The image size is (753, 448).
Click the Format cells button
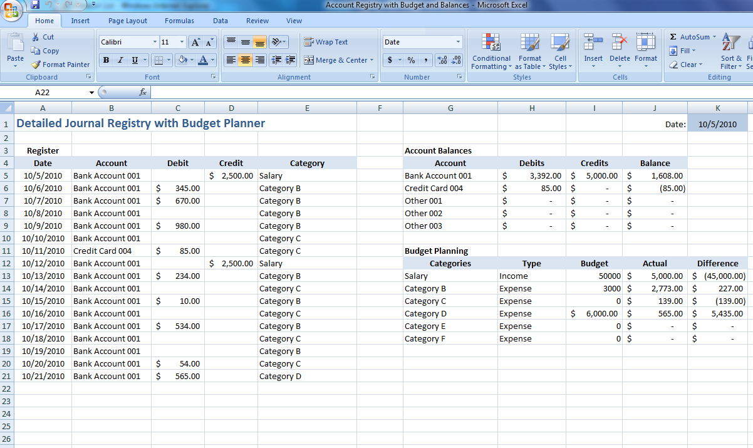pos(646,50)
